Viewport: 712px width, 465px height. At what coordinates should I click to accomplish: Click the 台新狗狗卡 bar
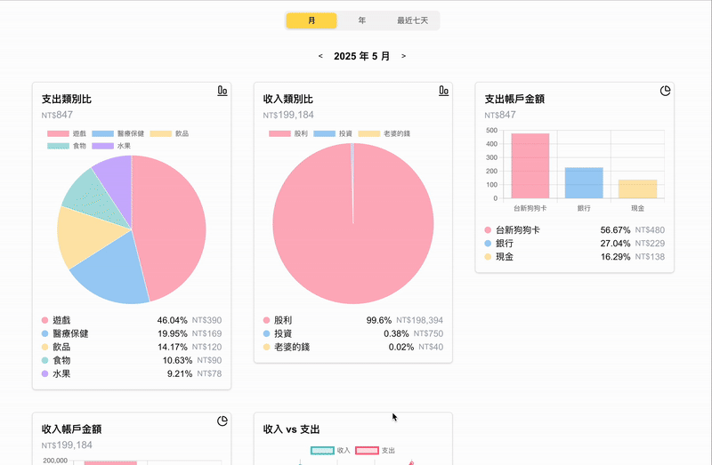tap(530, 165)
